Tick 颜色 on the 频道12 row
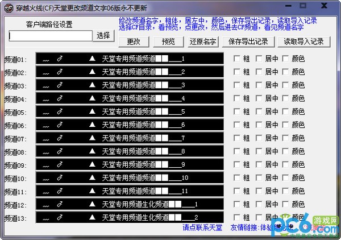This screenshot has height=240, width=341. (285, 205)
